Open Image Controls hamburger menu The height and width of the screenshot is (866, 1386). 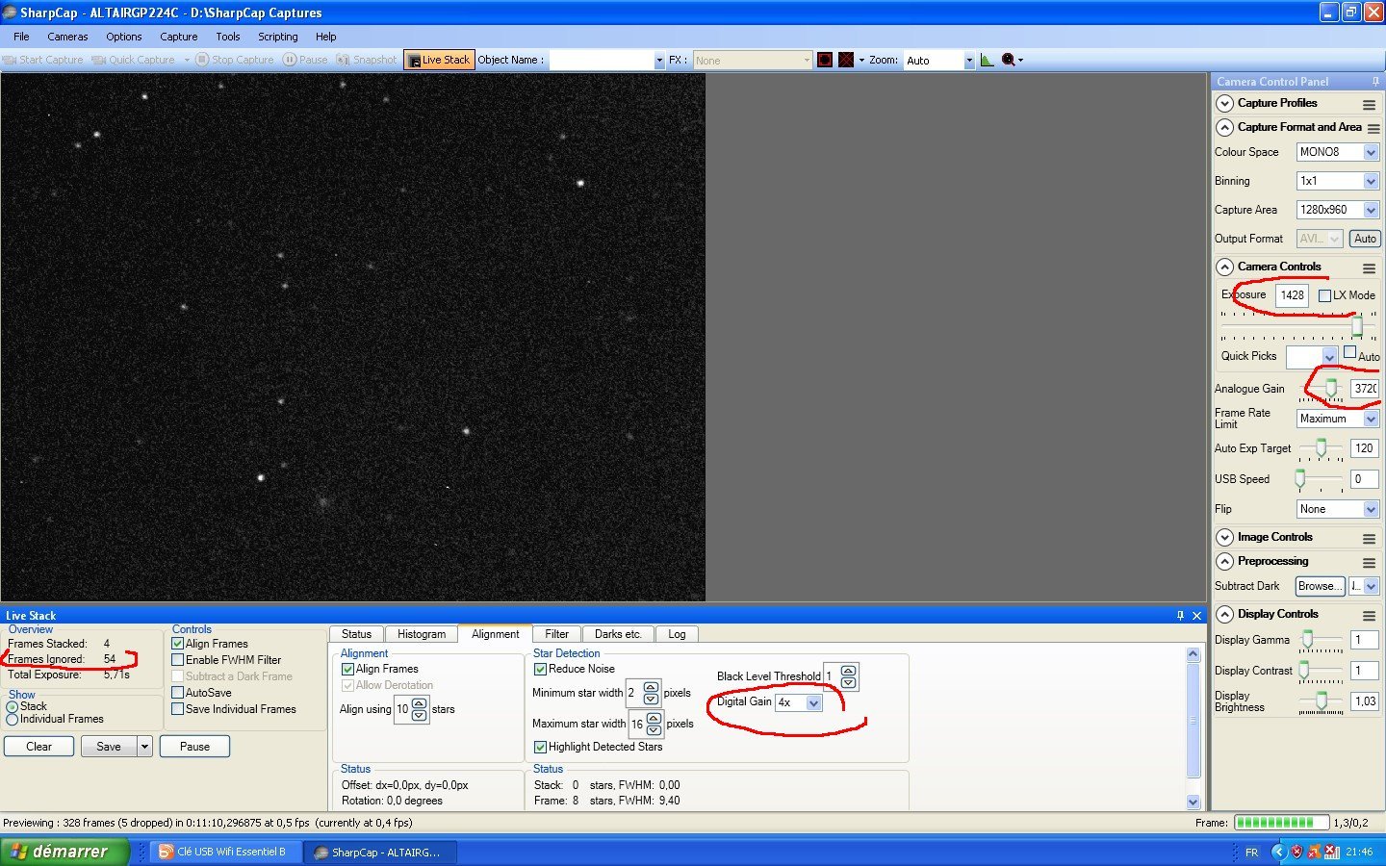(x=1369, y=538)
